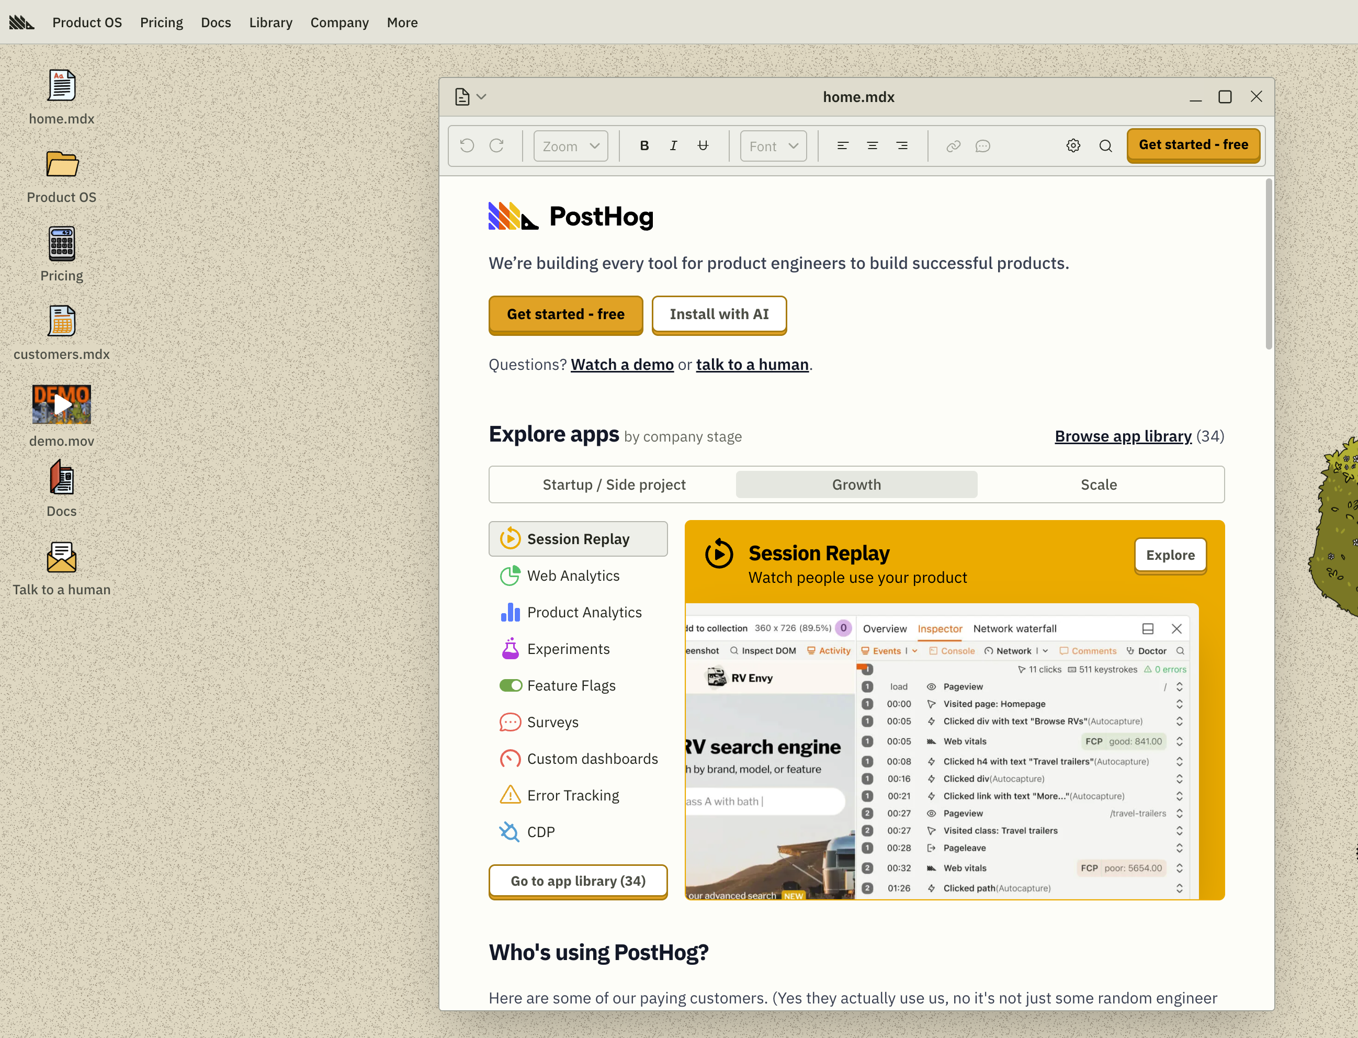Open the demo.mov desktop icon
The width and height of the screenshot is (1358, 1038).
point(61,405)
